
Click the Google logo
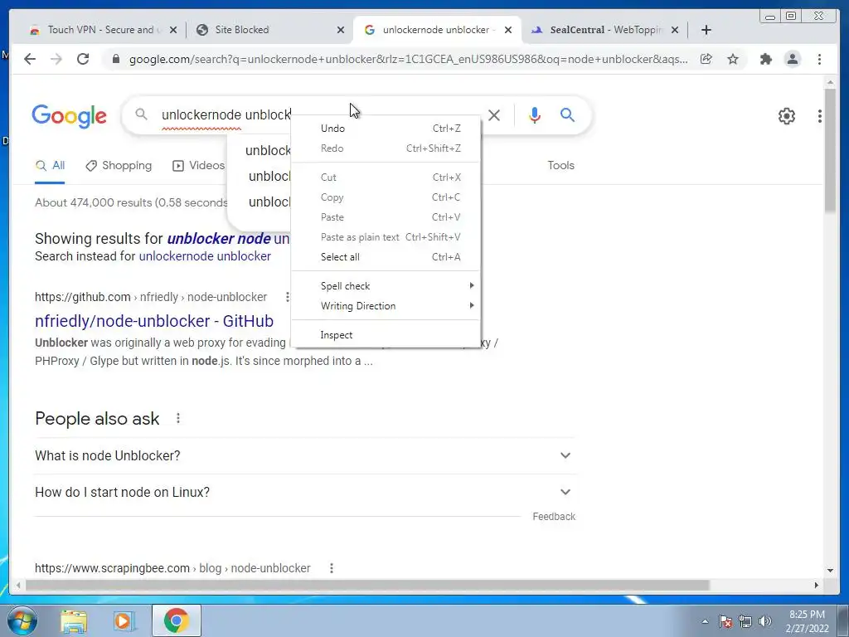point(70,116)
